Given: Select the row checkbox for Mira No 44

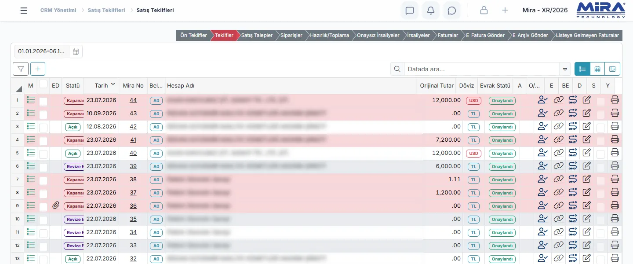Looking at the screenshot, I should (x=43, y=101).
